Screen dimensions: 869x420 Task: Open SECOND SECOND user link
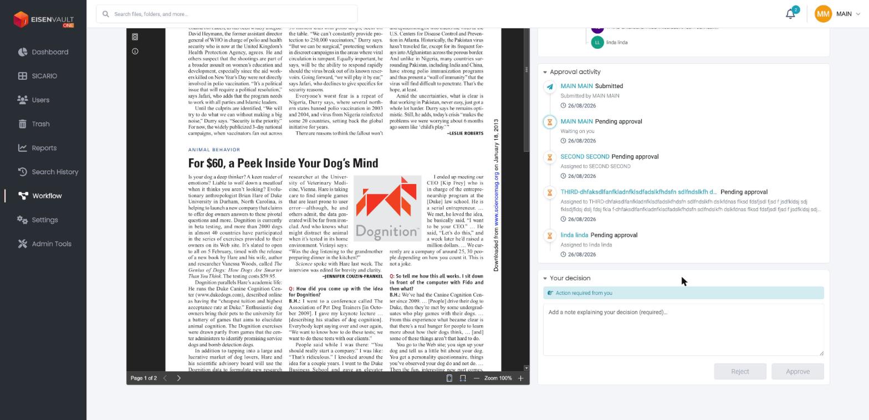pyautogui.click(x=585, y=157)
